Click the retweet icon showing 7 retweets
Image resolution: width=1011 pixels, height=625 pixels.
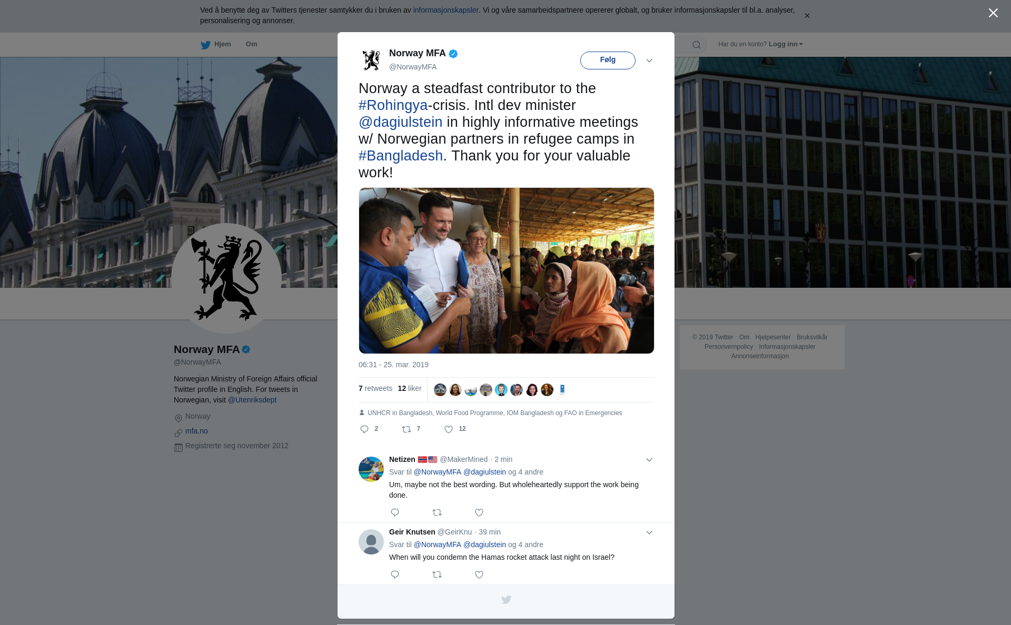pyautogui.click(x=407, y=429)
